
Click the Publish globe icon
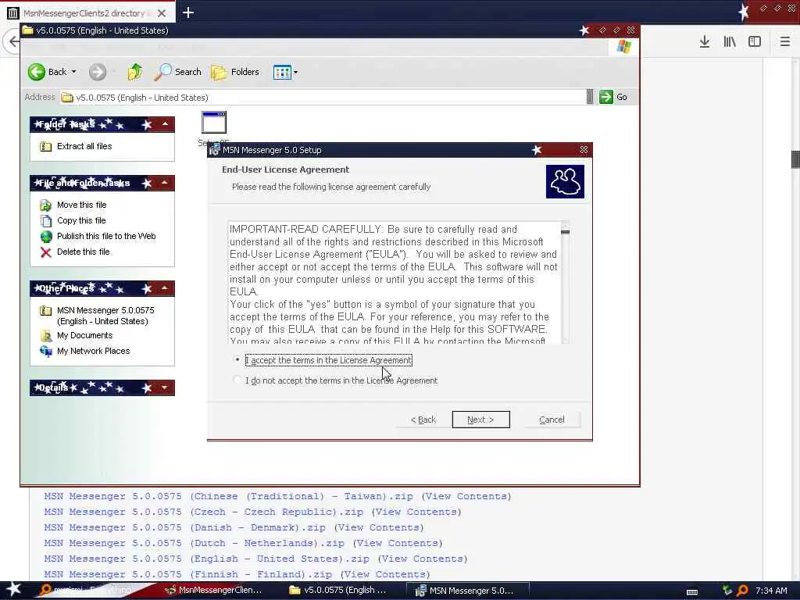tap(46, 236)
